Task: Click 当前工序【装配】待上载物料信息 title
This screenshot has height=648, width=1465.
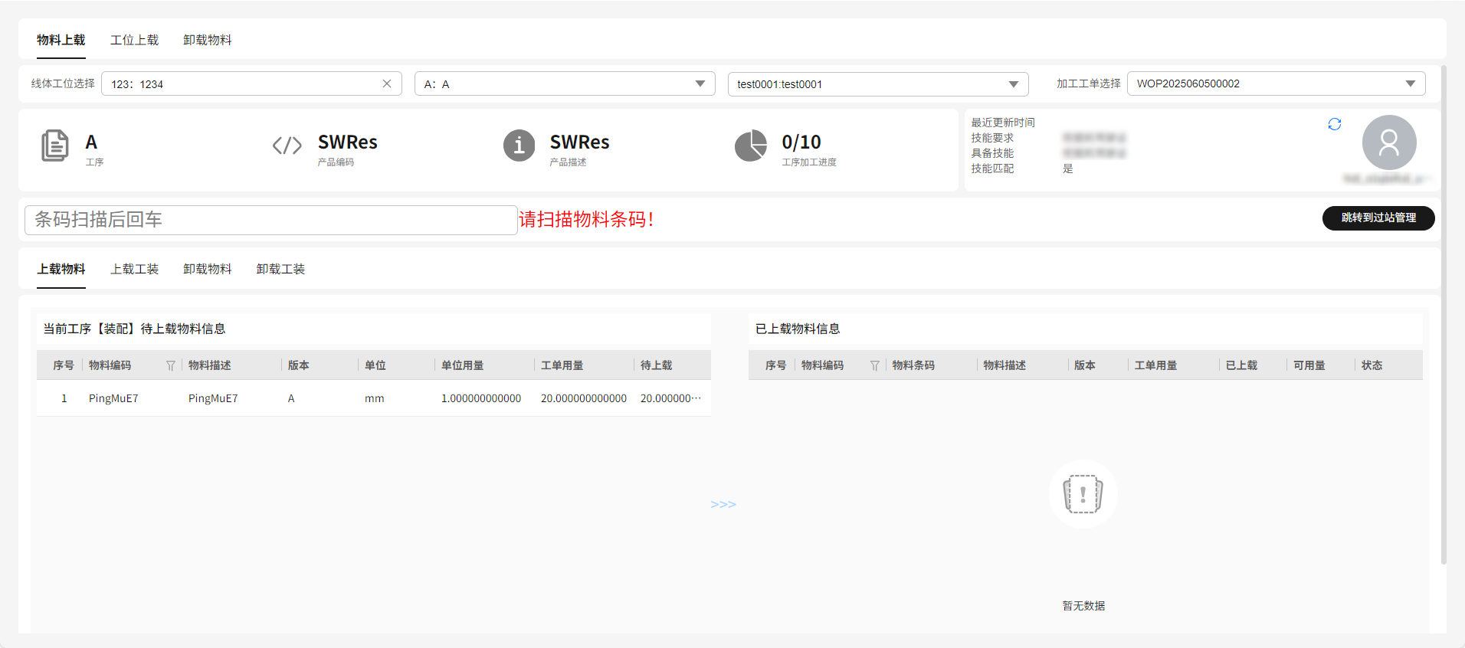Action: [134, 329]
